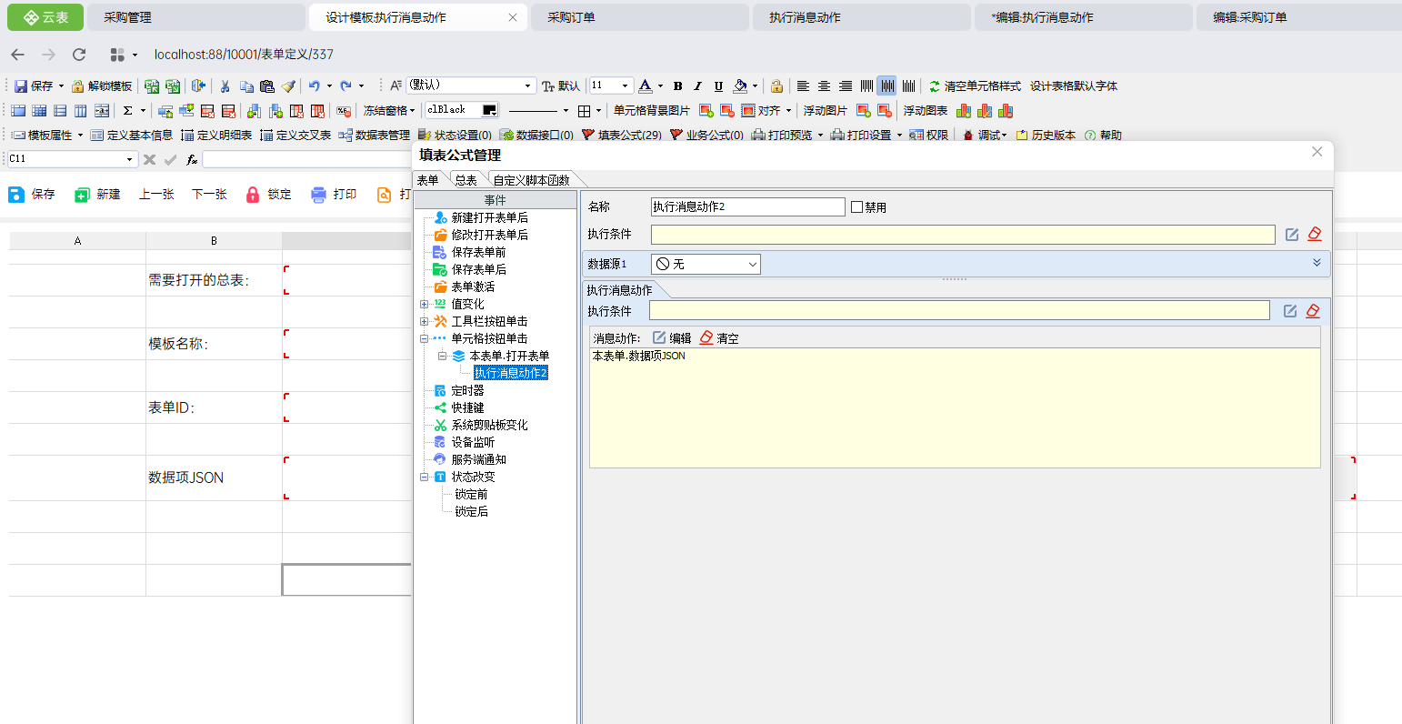Open the font size dropdown
This screenshot has height=724, width=1402.
point(625,85)
